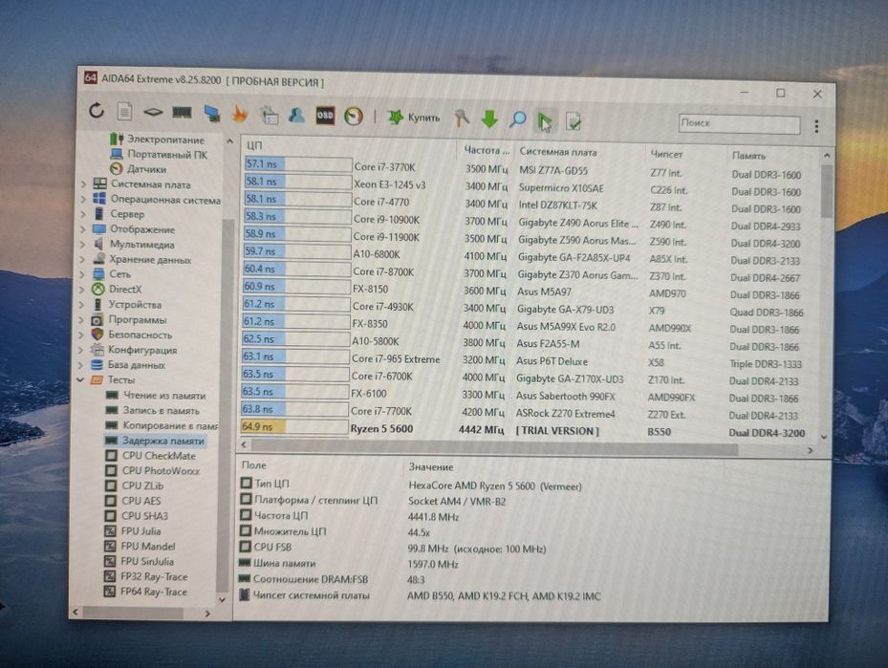Click the Конфигурация gear icon

pyautogui.click(x=97, y=349)
